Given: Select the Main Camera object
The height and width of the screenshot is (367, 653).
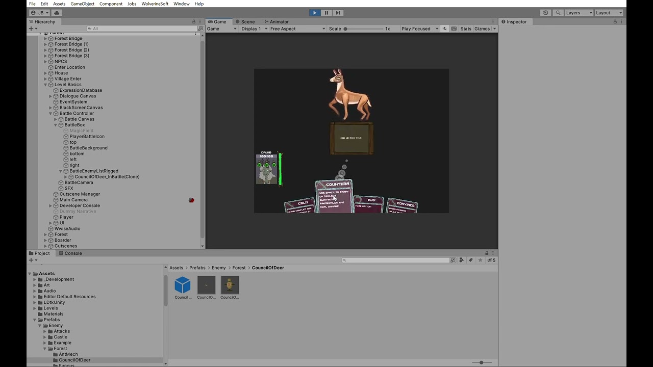Looking at the screenshot, I should [x=73, y=200].
